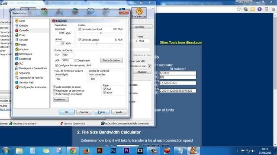Select the Conexão section in sidebar
The height and width of the screenshot is (155, 277).
[24, 31]
